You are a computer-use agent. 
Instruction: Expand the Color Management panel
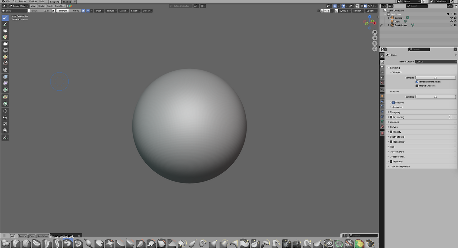[400, 167]
